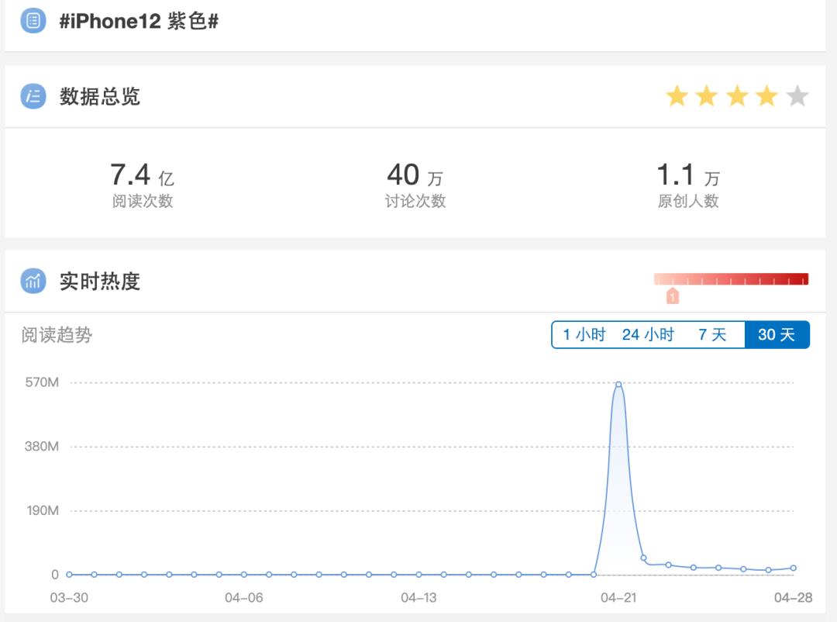Switch the trend range to 24 小时

(648, 335)
